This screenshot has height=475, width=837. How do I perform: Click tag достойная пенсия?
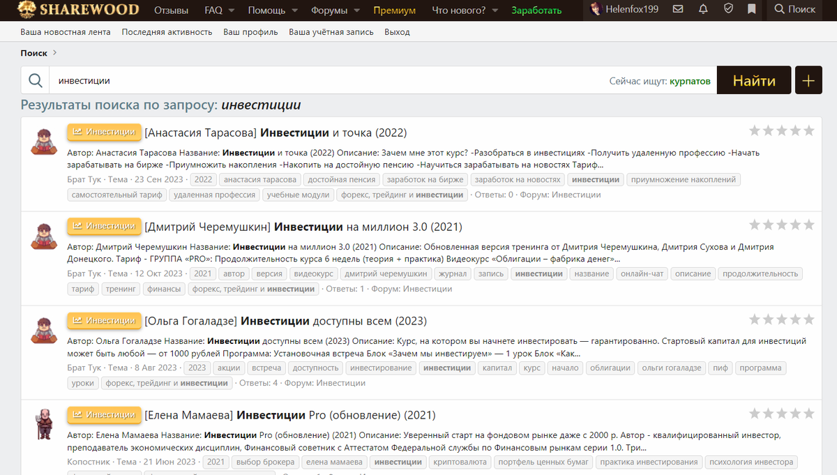(341, 179)
